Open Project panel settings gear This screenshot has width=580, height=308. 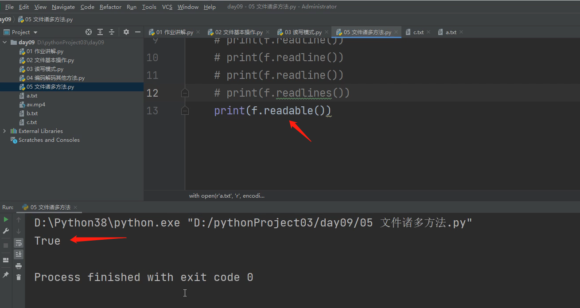(126, 32)
